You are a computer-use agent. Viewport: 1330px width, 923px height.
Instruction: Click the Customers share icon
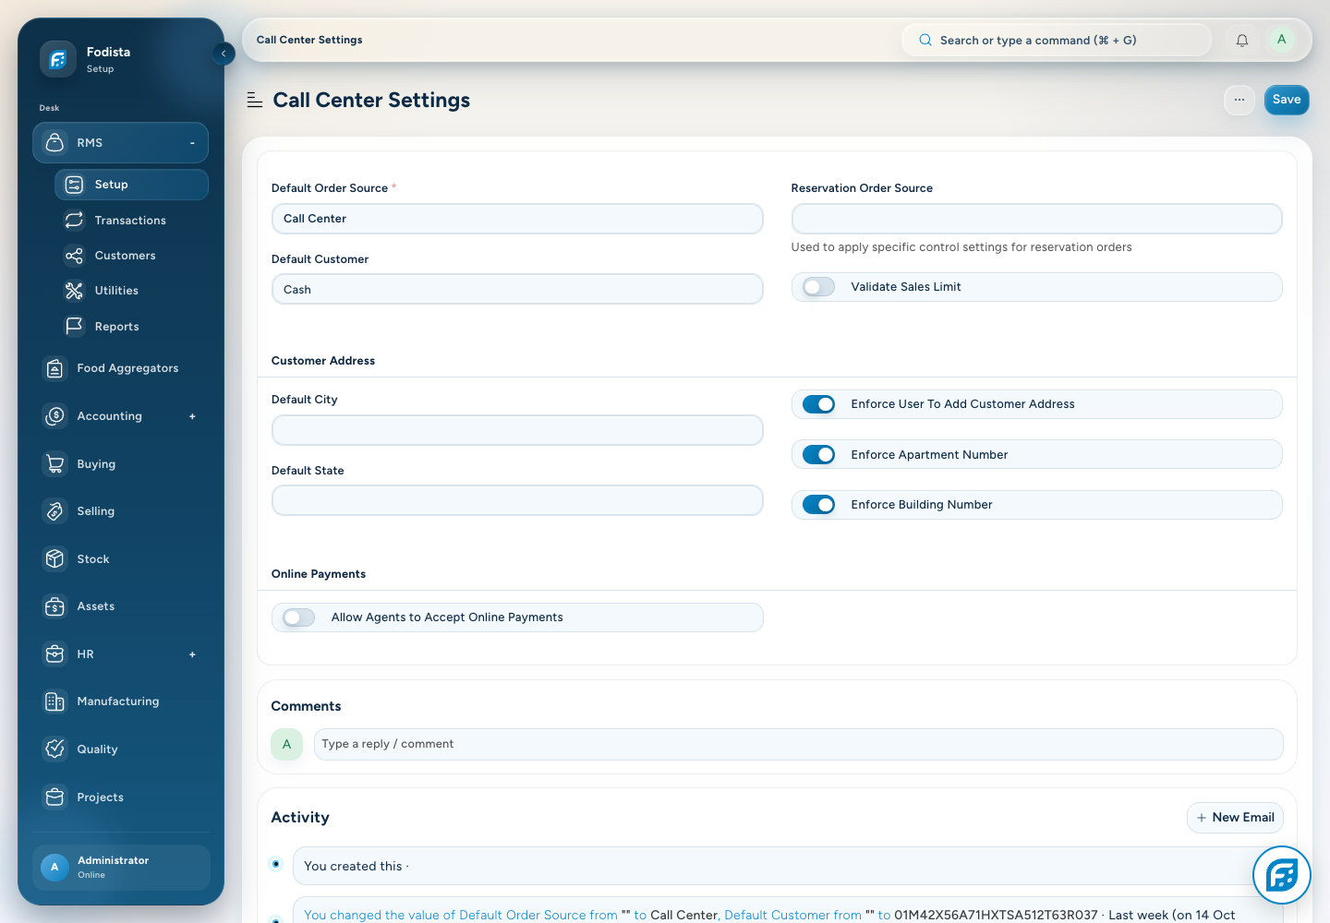74,256
